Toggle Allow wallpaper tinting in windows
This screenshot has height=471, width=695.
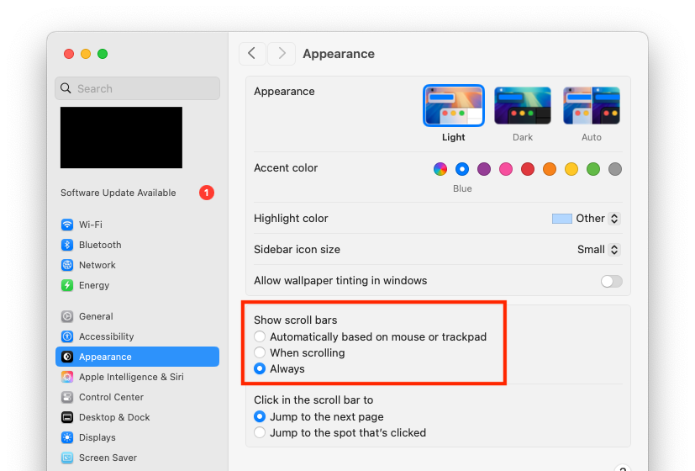click(x=611, y=281)
